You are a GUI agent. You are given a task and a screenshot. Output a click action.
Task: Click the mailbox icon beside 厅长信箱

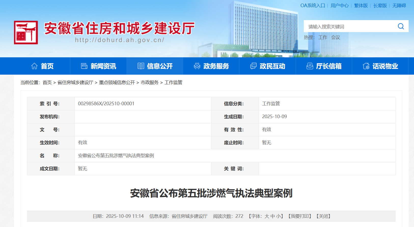point(310,66)
